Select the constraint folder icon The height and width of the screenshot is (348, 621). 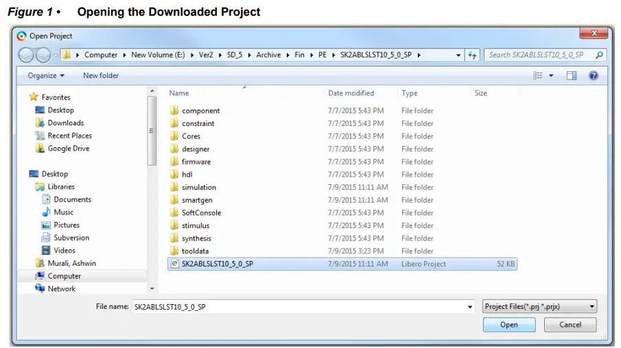click(x=174, y=123)
